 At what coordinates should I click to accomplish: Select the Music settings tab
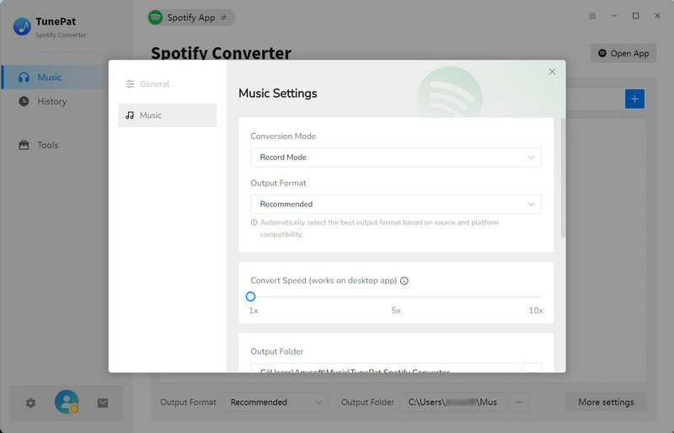(167, 115)
